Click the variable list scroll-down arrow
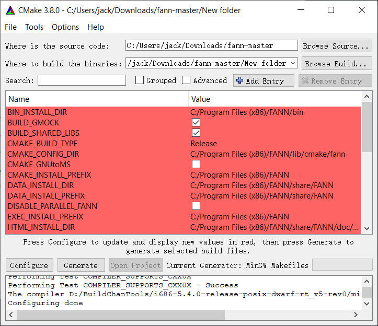Screen dimensions: 378x326 pos(366,228)
